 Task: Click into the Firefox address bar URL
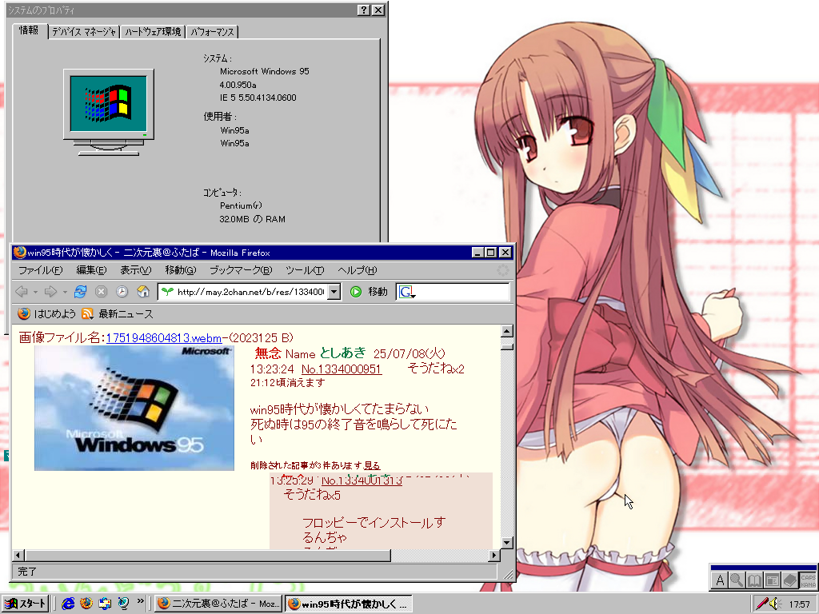pyautogui.click(x=250, y=292)
